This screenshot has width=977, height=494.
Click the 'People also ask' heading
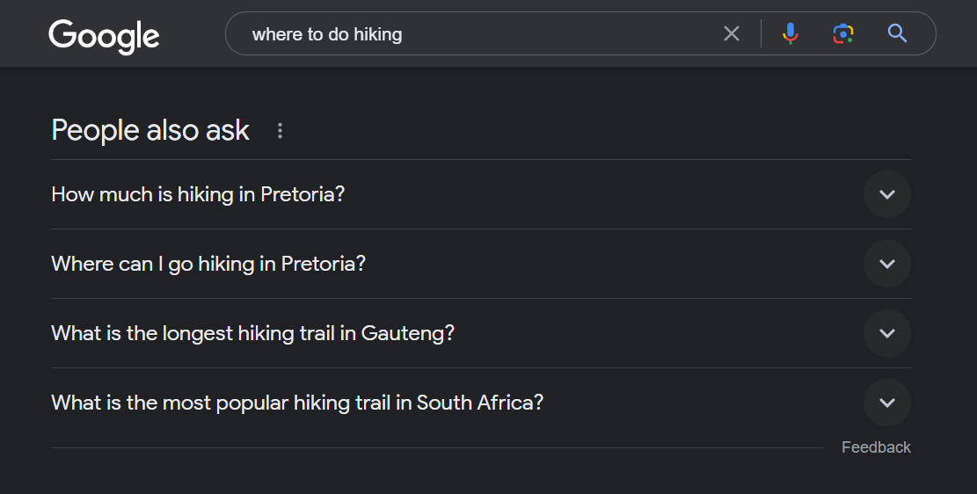click(150, 130)
